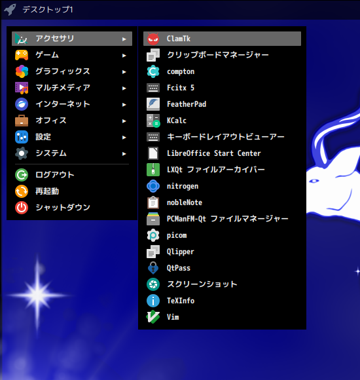Viewport: 360px width, 380px height.
Task: Expand the ゲーム submenu arrow
Action: pyautogui.click(x=124, y=56)
